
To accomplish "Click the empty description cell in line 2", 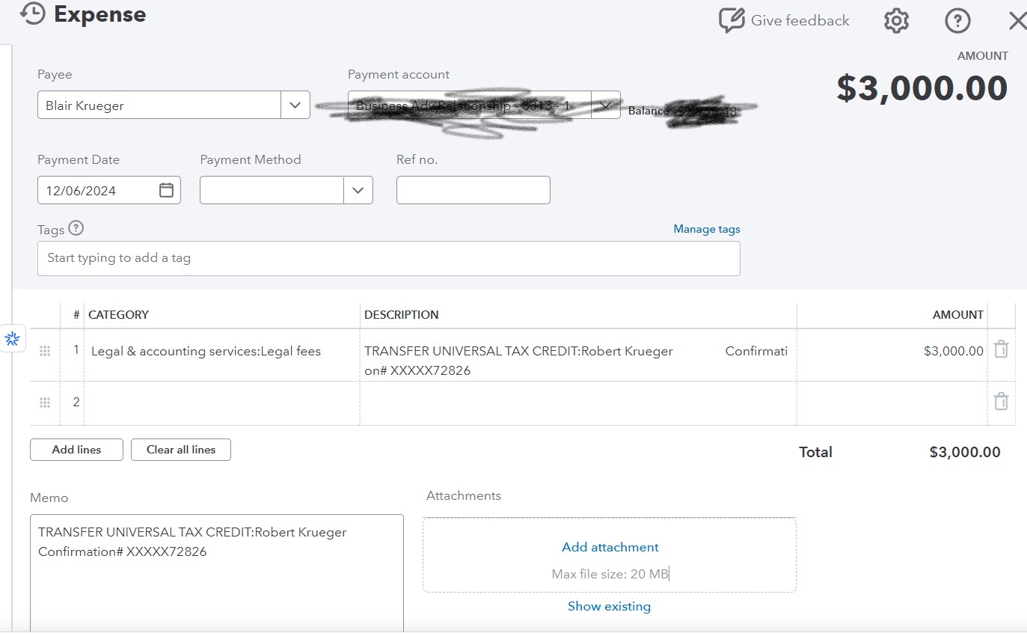I will click(x=578, y=403).
